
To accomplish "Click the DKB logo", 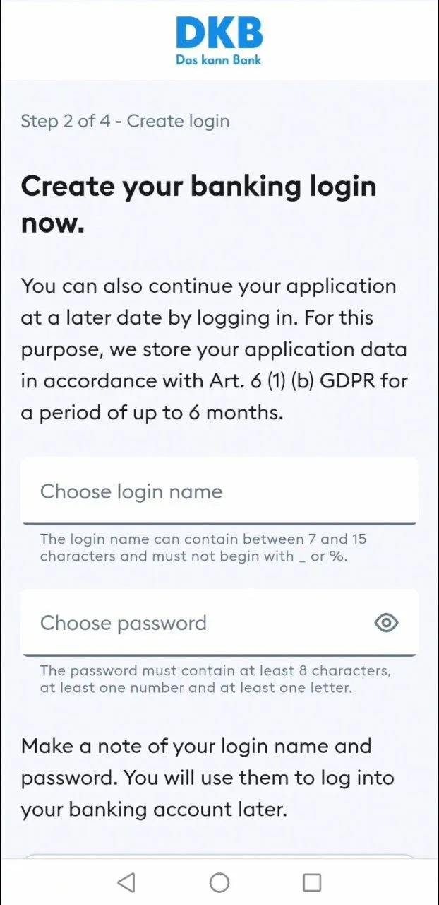I will [219, 34].
